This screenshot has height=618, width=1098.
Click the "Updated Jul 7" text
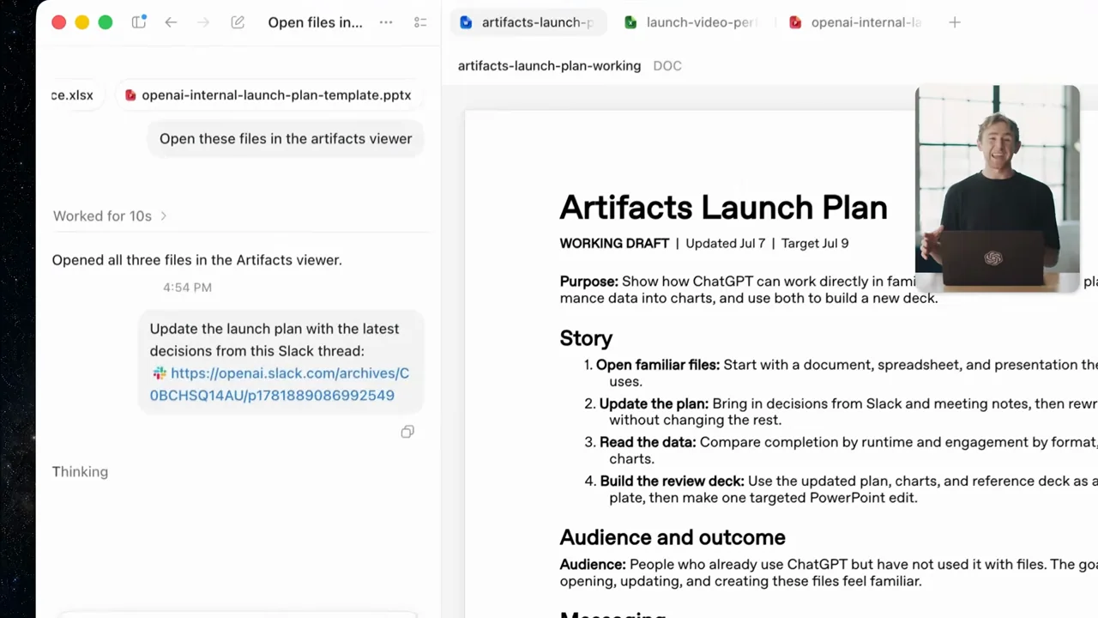(725, 244)
